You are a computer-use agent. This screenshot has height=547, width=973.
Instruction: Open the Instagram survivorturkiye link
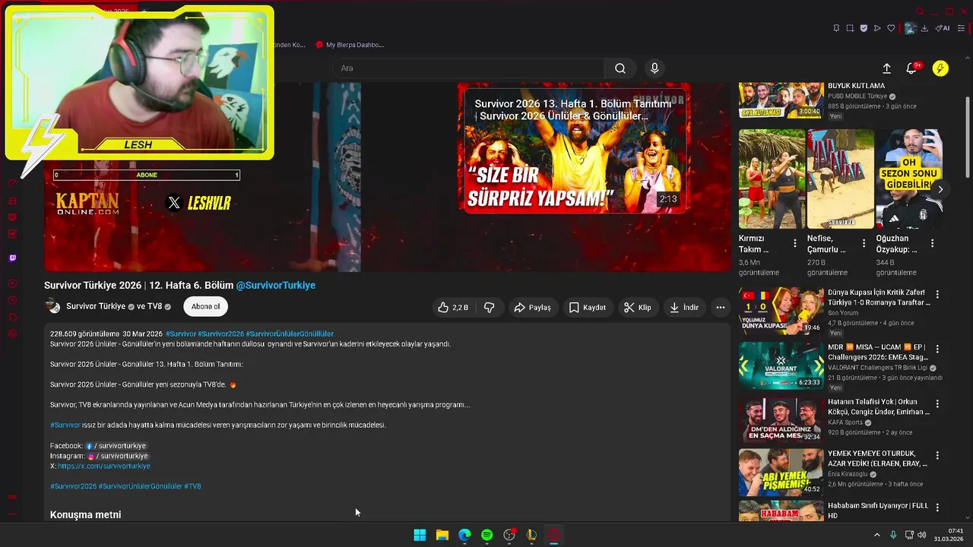(117, 456)
